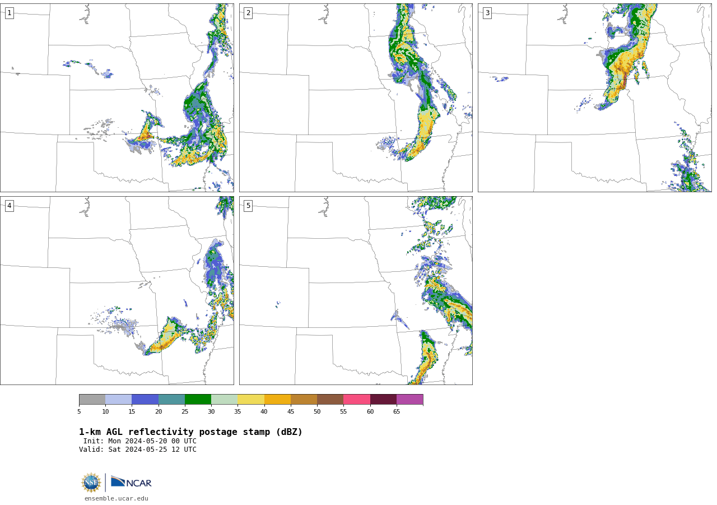Click the number 3 panel label

(x=487, y=13)
